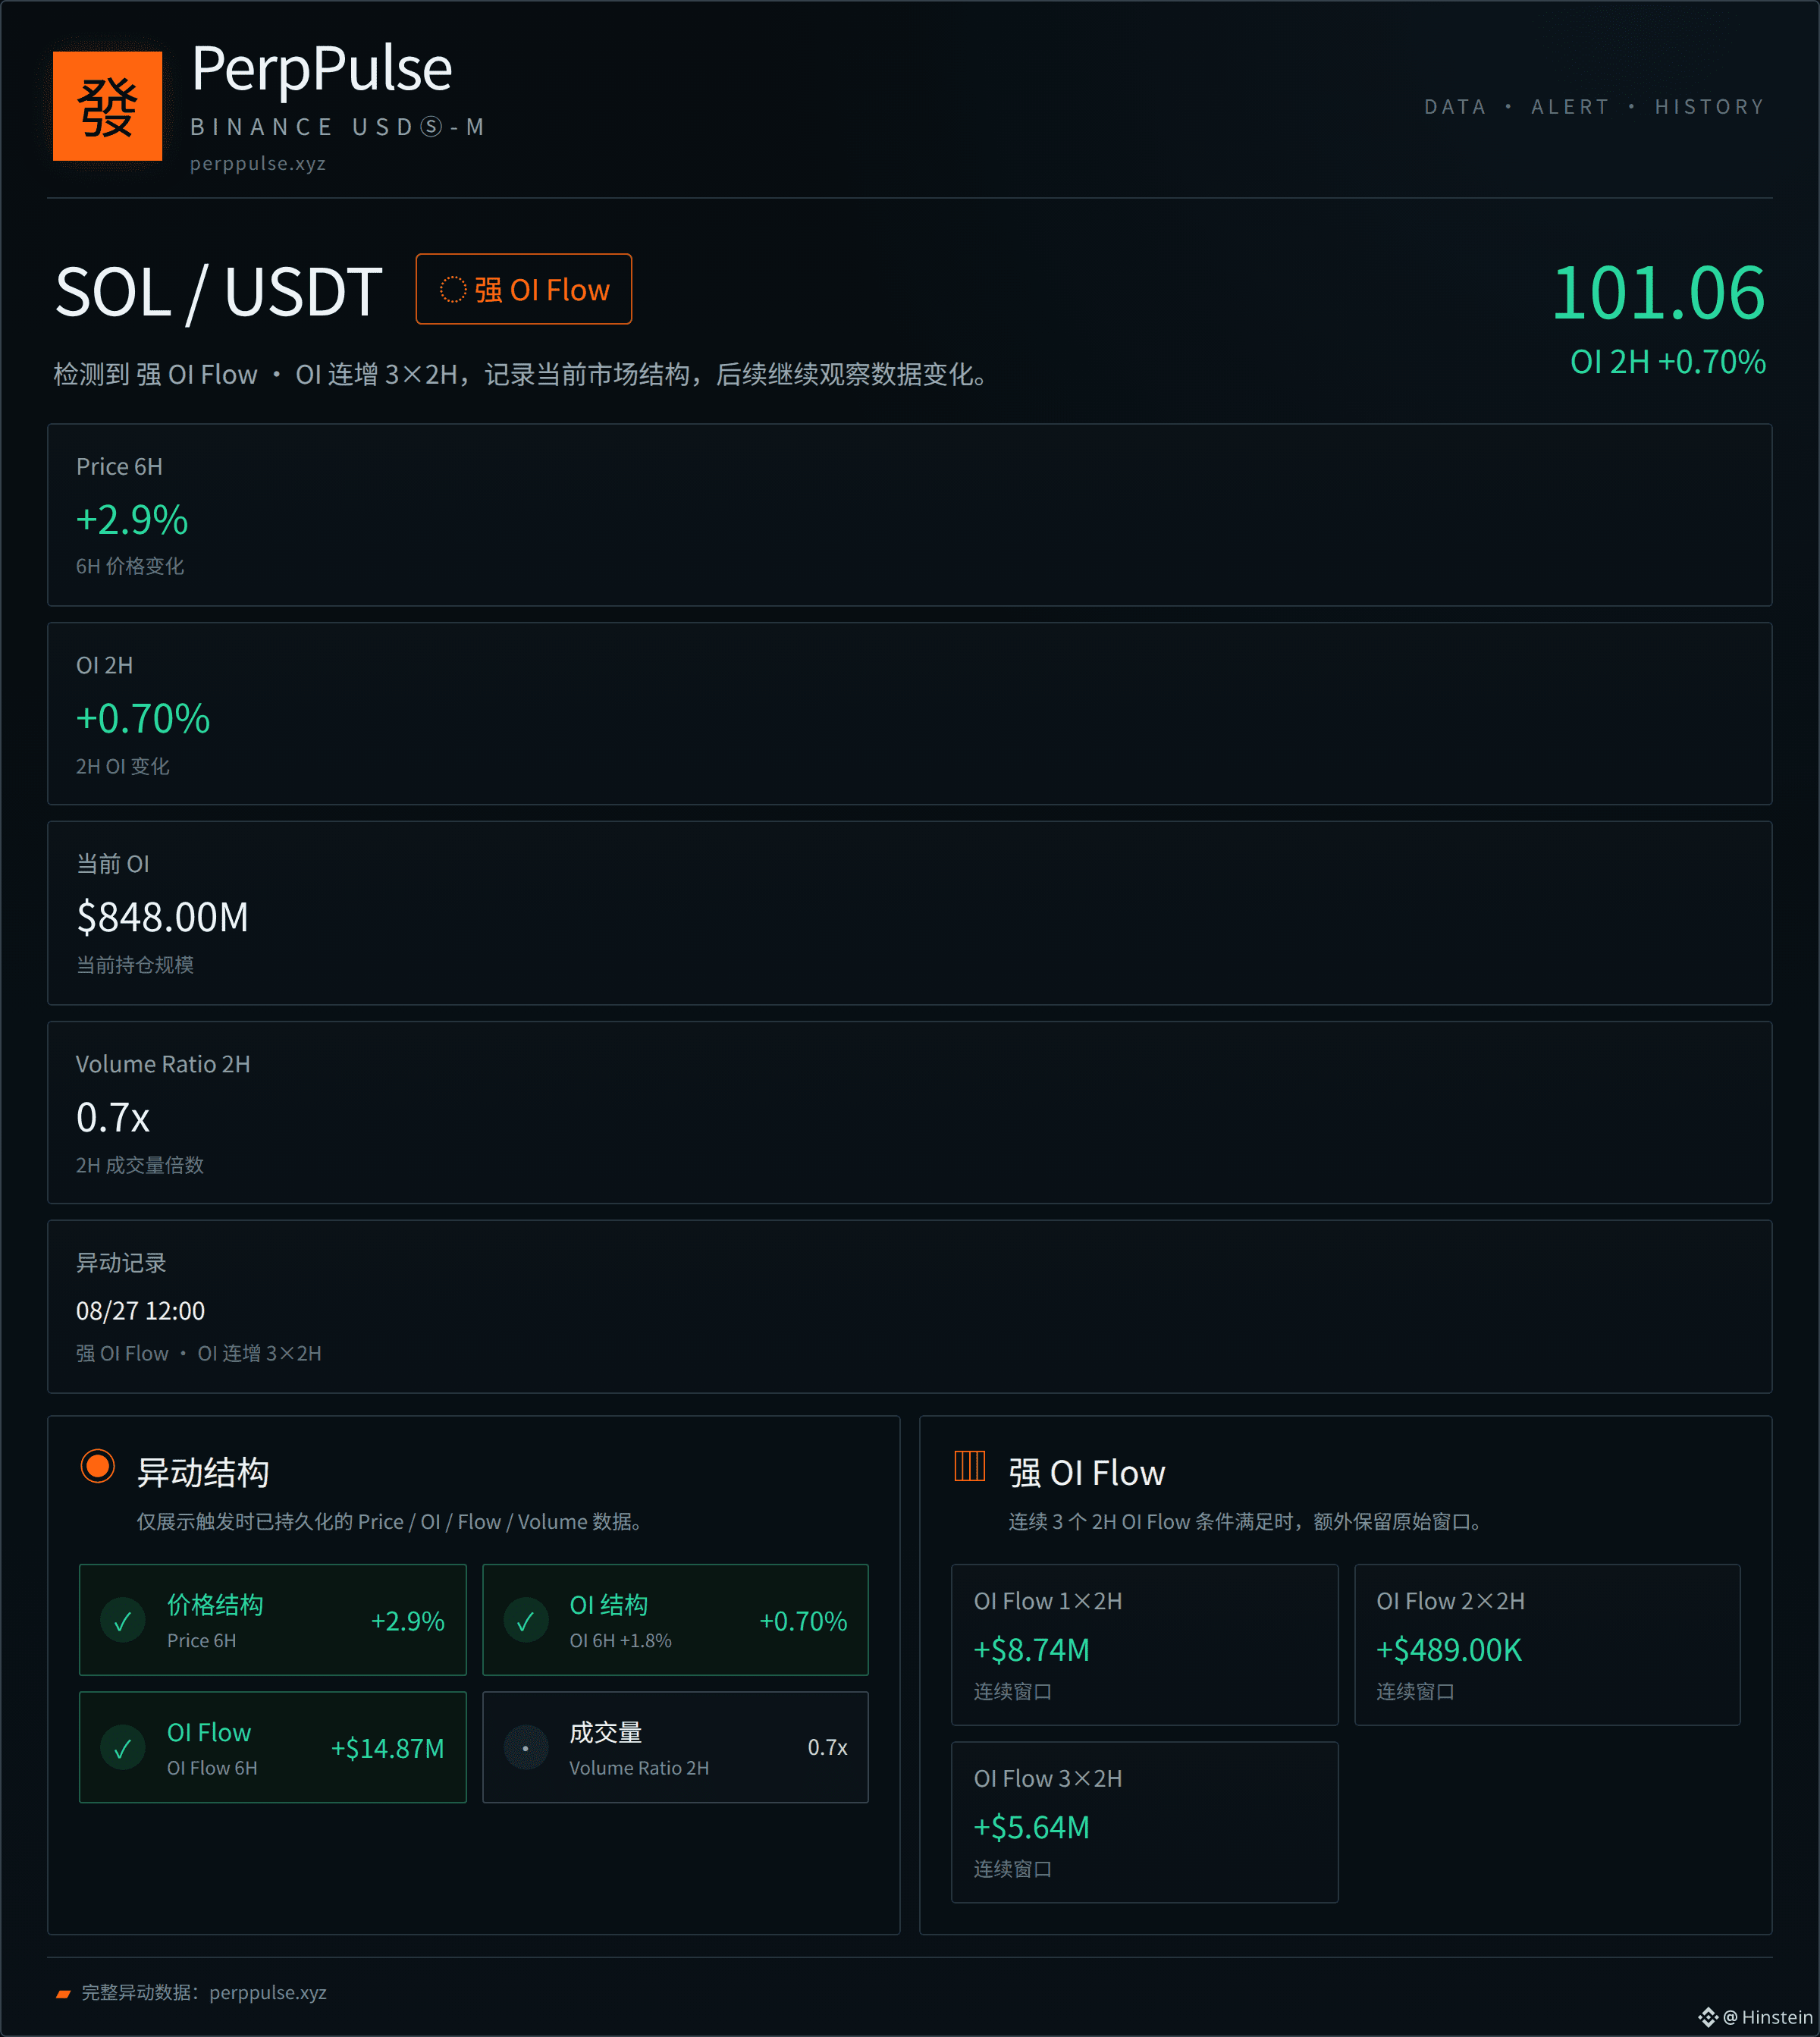Image resolution: width=1820 pixels, height=2037 pixels.
Task: Click the orange columns icon beside 强 OI Flow heading
Action: click(x=970, y=1466)
